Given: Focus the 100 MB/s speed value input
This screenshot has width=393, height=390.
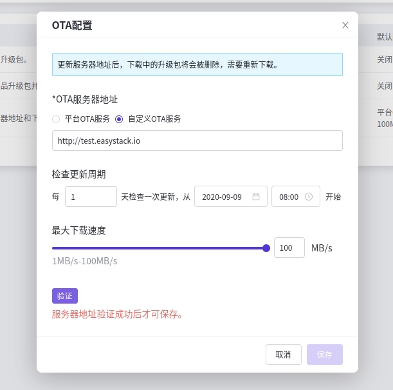Looking at the screenshot, I should pos(289,248).
